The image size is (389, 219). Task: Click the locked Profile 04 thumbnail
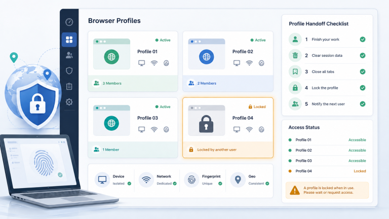[207, 121]
